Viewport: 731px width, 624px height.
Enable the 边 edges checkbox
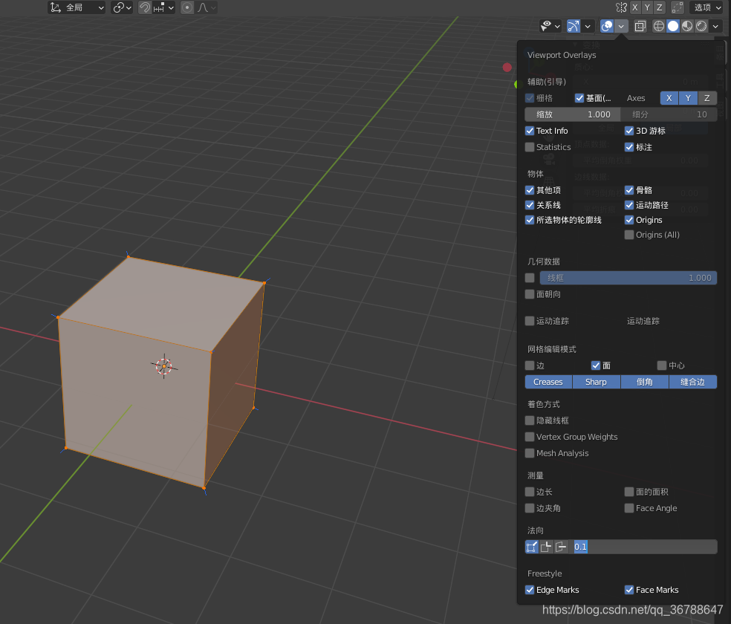530,365
